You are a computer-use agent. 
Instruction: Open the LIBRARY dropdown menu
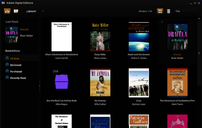35,11
